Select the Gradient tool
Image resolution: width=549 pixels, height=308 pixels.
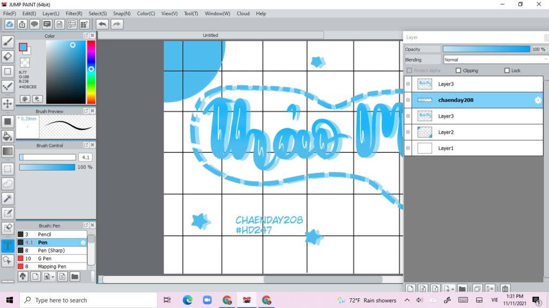click(x=8, y=151)
